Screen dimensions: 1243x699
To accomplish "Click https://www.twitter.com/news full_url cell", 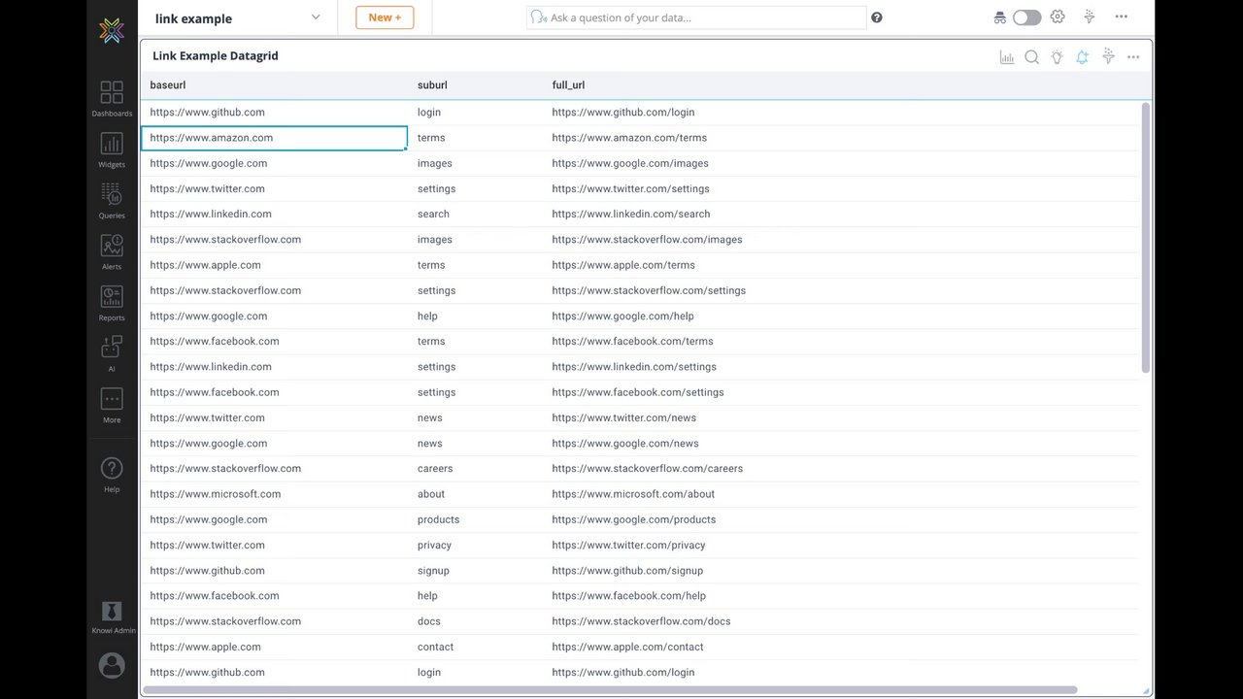I will 841,418.
